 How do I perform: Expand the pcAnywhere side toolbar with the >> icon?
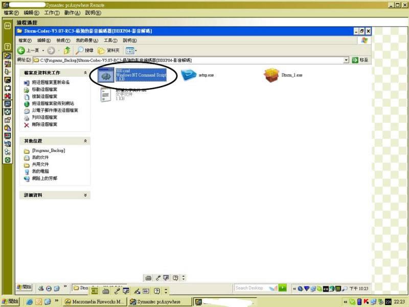[8, 26]
